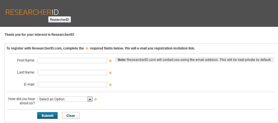
Task: Click the asterisk beside the dropdown
Action: coord(95,100)
